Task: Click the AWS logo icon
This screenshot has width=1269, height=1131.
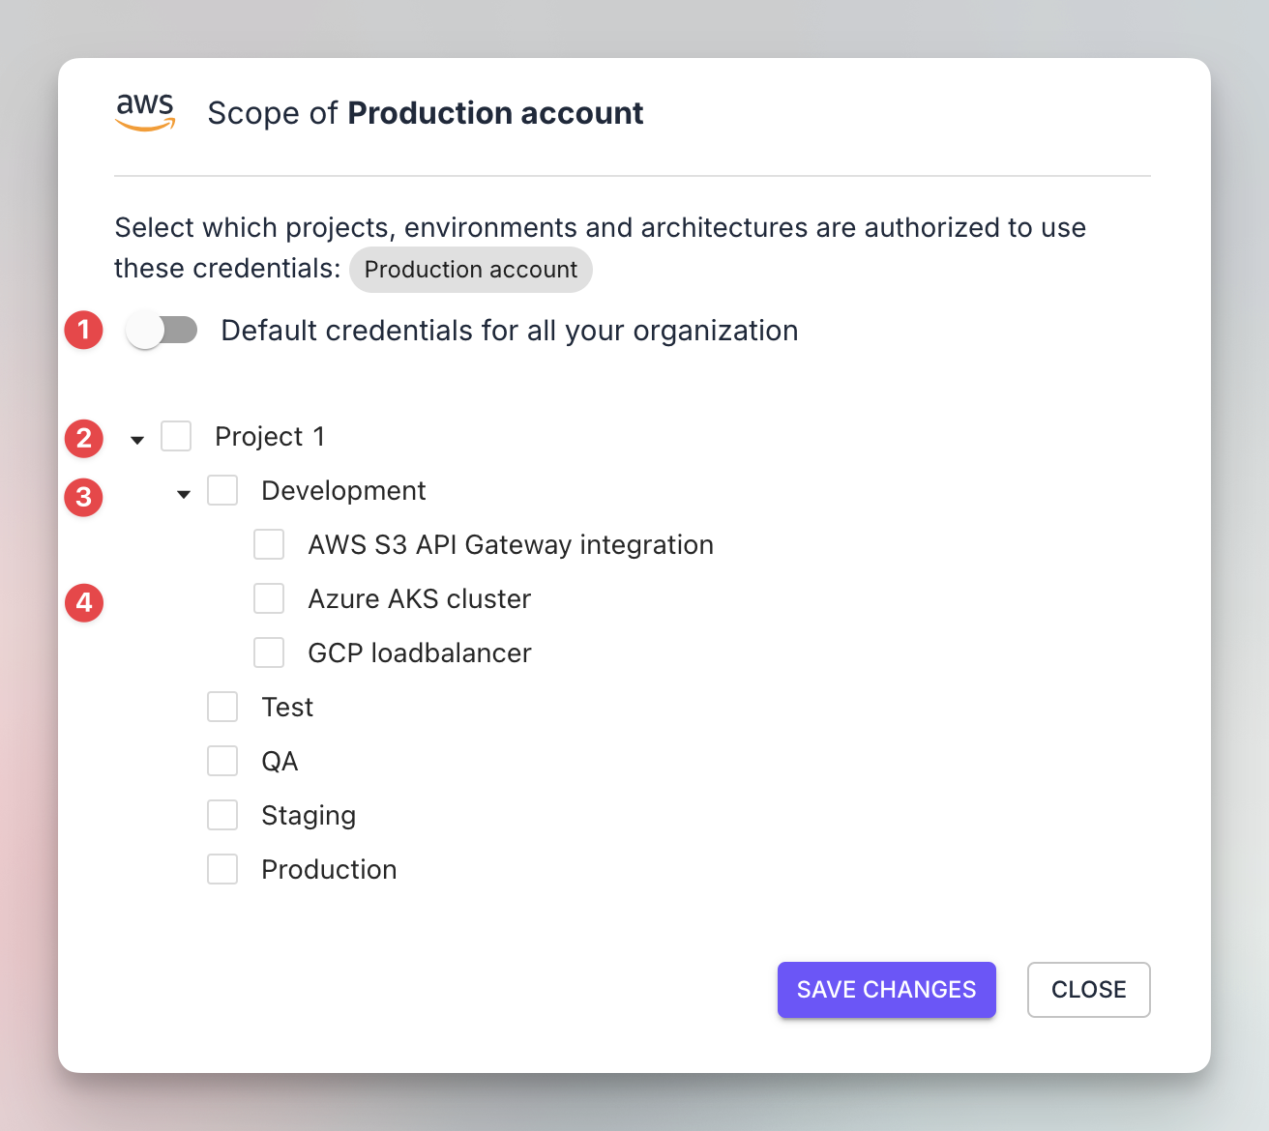Action: click(145, 112)
